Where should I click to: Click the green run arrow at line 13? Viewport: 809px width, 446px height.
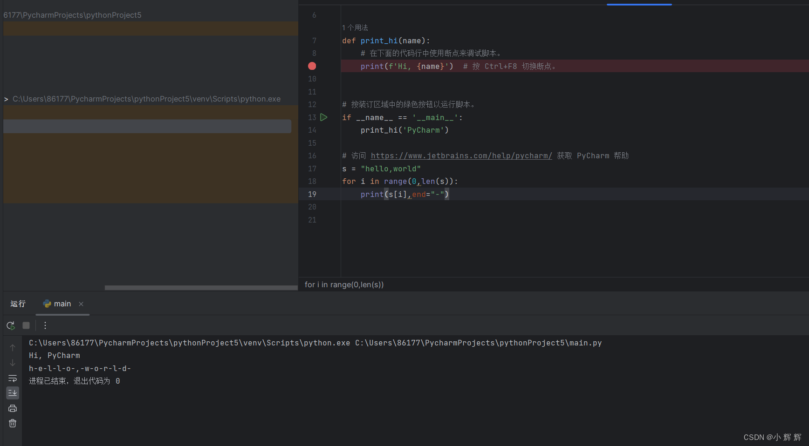tap(324, 117)
